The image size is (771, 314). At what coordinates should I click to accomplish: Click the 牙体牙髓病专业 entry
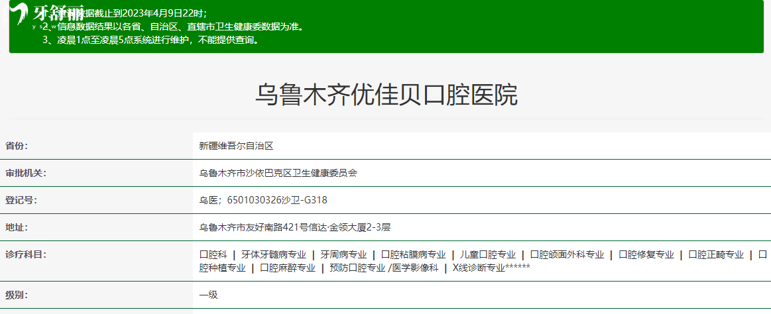273,254
